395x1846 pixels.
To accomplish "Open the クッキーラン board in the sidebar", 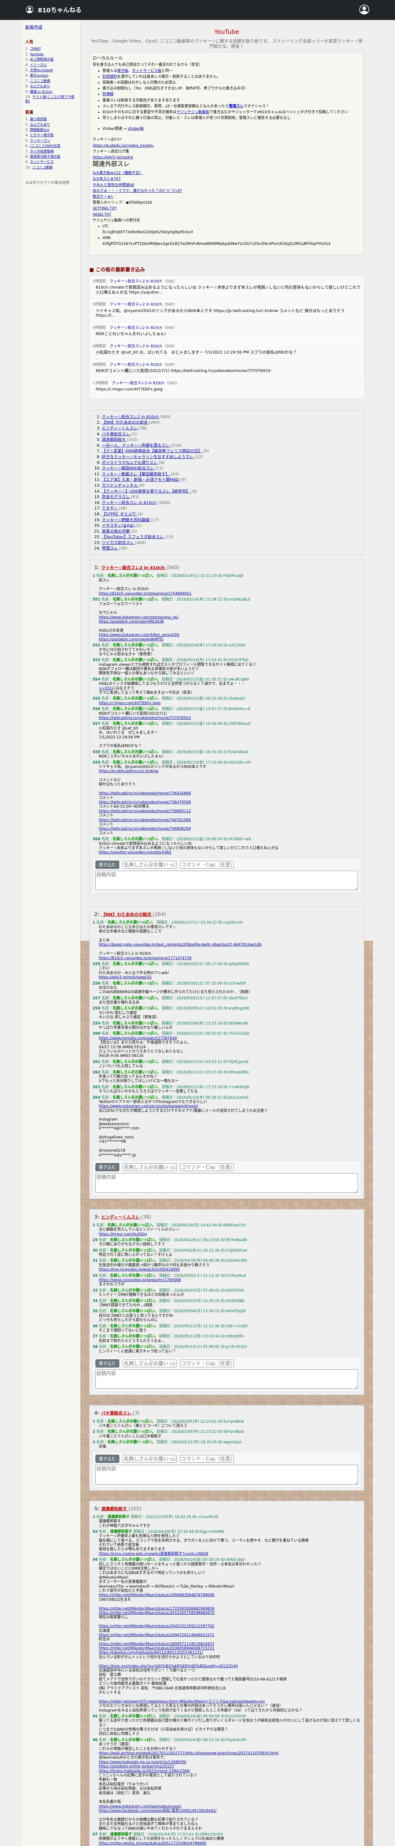I will (40, 141).
